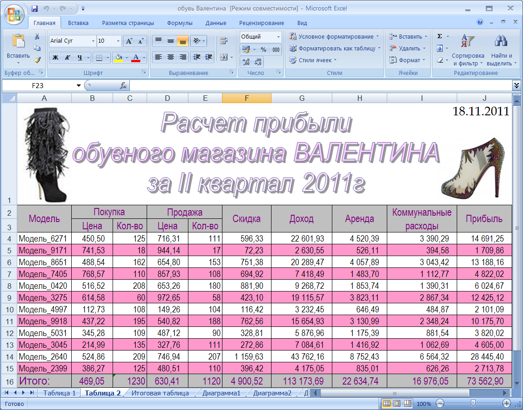The height and width of the screenshot is (410, 523).
Task: Open the Clear eraser icon
Action: pos(439,60)
